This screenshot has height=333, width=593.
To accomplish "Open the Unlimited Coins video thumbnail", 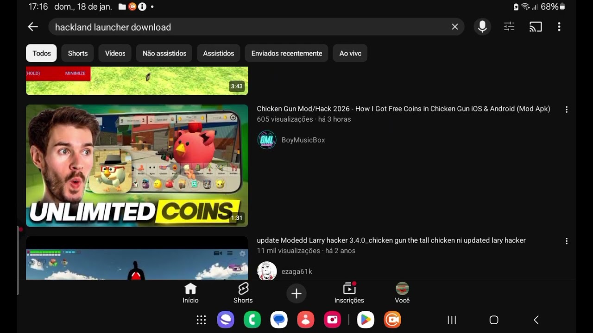I will [137, 166].
